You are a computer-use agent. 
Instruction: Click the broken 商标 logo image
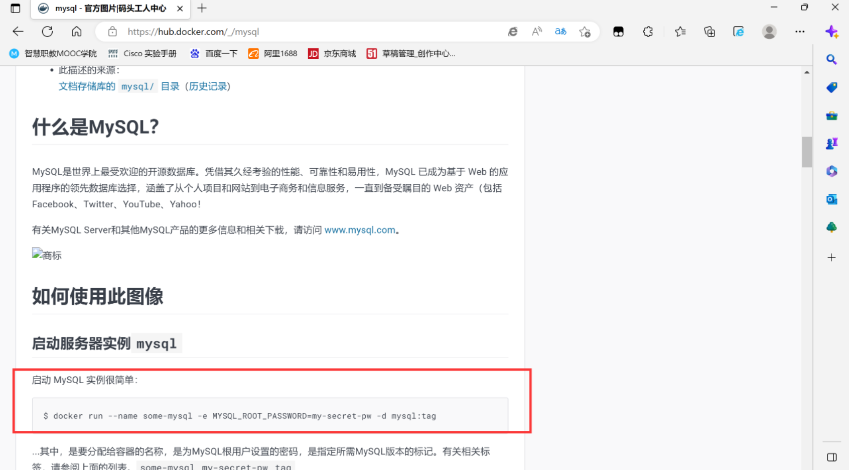point(47,255)
